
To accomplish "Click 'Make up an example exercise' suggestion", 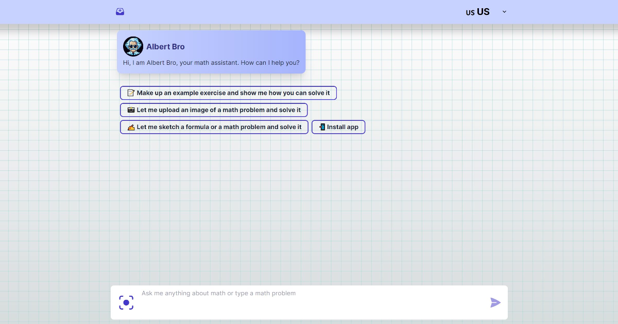I will pos(228,93).
